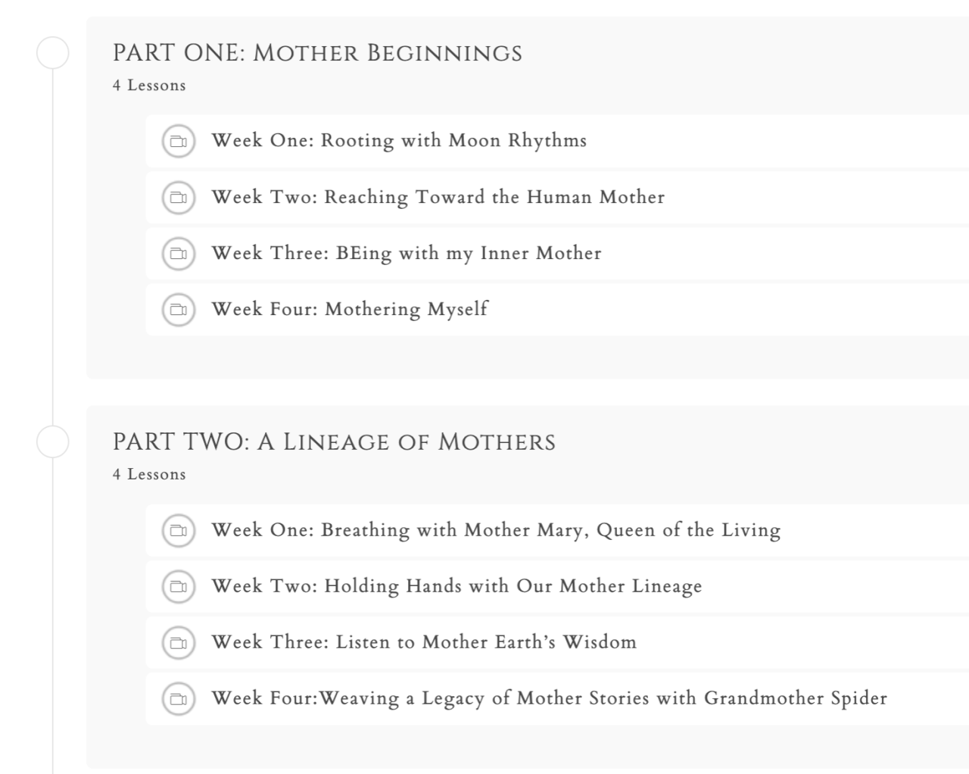Image resolution: width=969 pixels, height=774 pixels.
Task: Select the icon next to BEing with my Inner Mother
Action: 179,253
